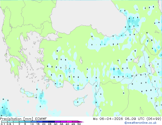Click the above-50 mm arrow legend tip
162x125 pixels.
coord(81,122)
